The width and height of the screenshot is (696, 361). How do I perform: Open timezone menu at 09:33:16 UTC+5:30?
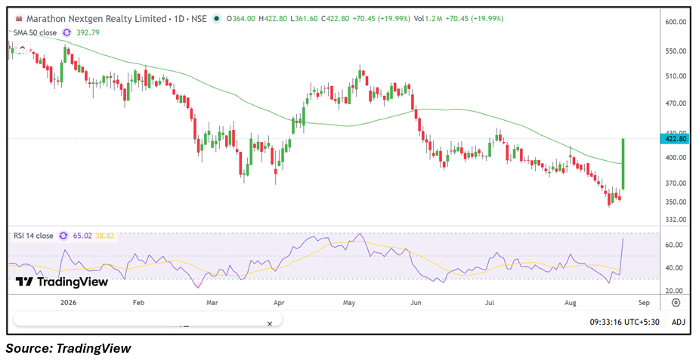pos(624,322)
